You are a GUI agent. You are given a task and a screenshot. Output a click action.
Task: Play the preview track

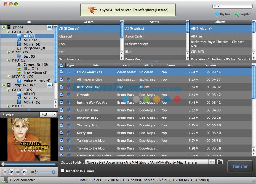point(12,171)
